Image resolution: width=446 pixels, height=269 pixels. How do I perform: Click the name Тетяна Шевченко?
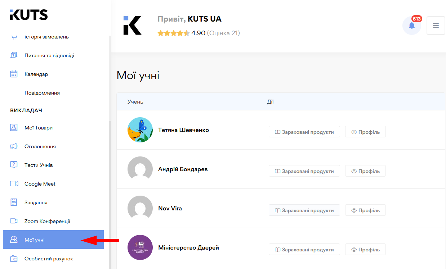point(183,130)
